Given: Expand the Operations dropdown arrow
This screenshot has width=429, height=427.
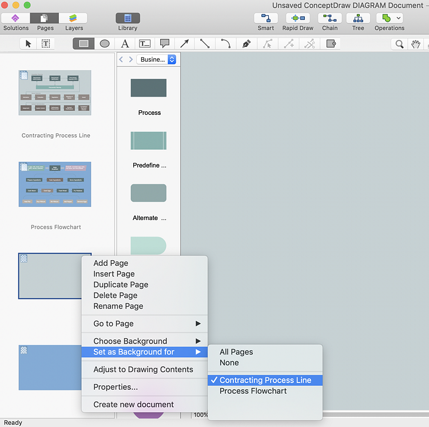Looking at the screenshot, I should click(399, 18).
